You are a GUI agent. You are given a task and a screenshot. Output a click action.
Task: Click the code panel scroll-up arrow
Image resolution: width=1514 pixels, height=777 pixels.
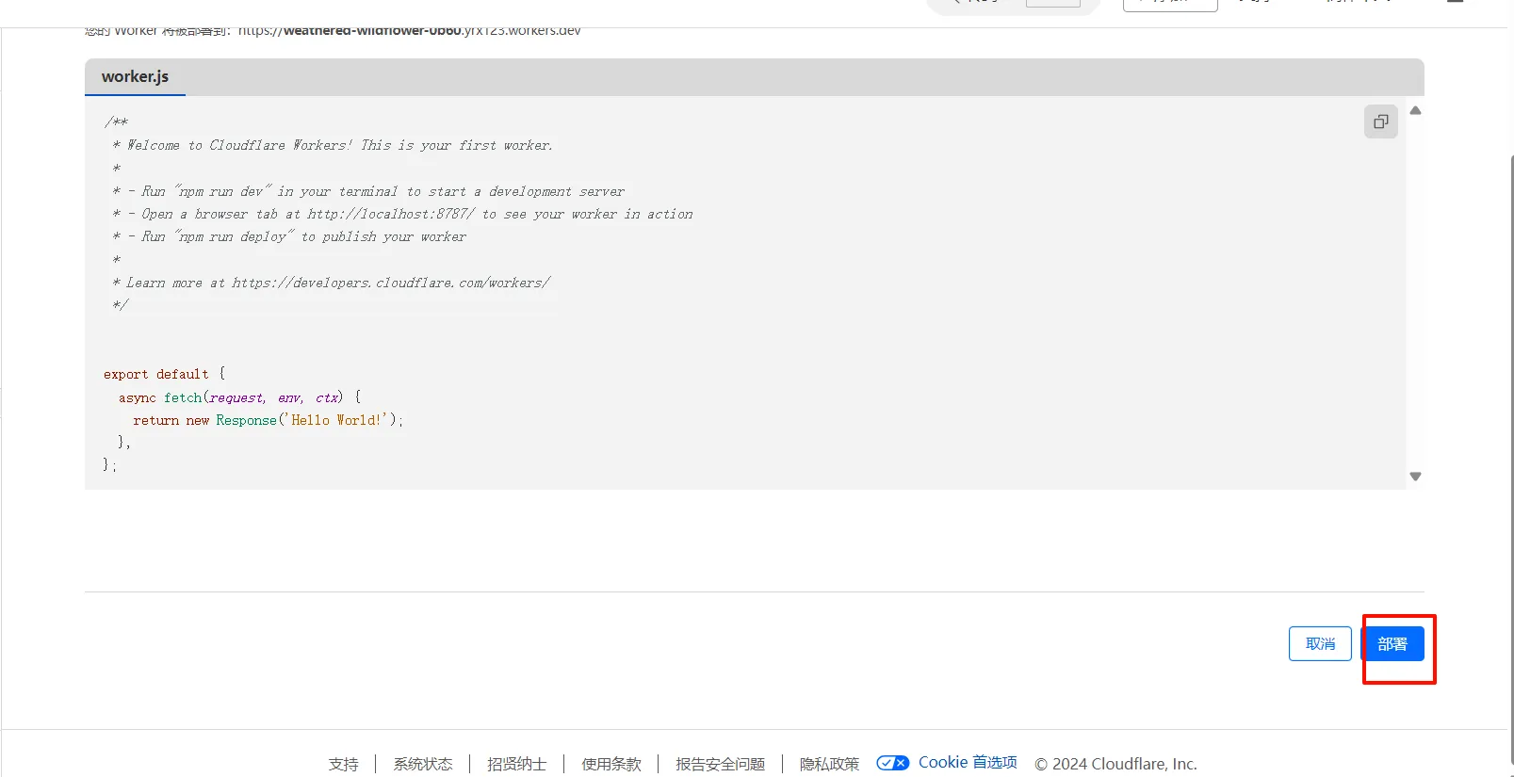(x=1415, y=111)
